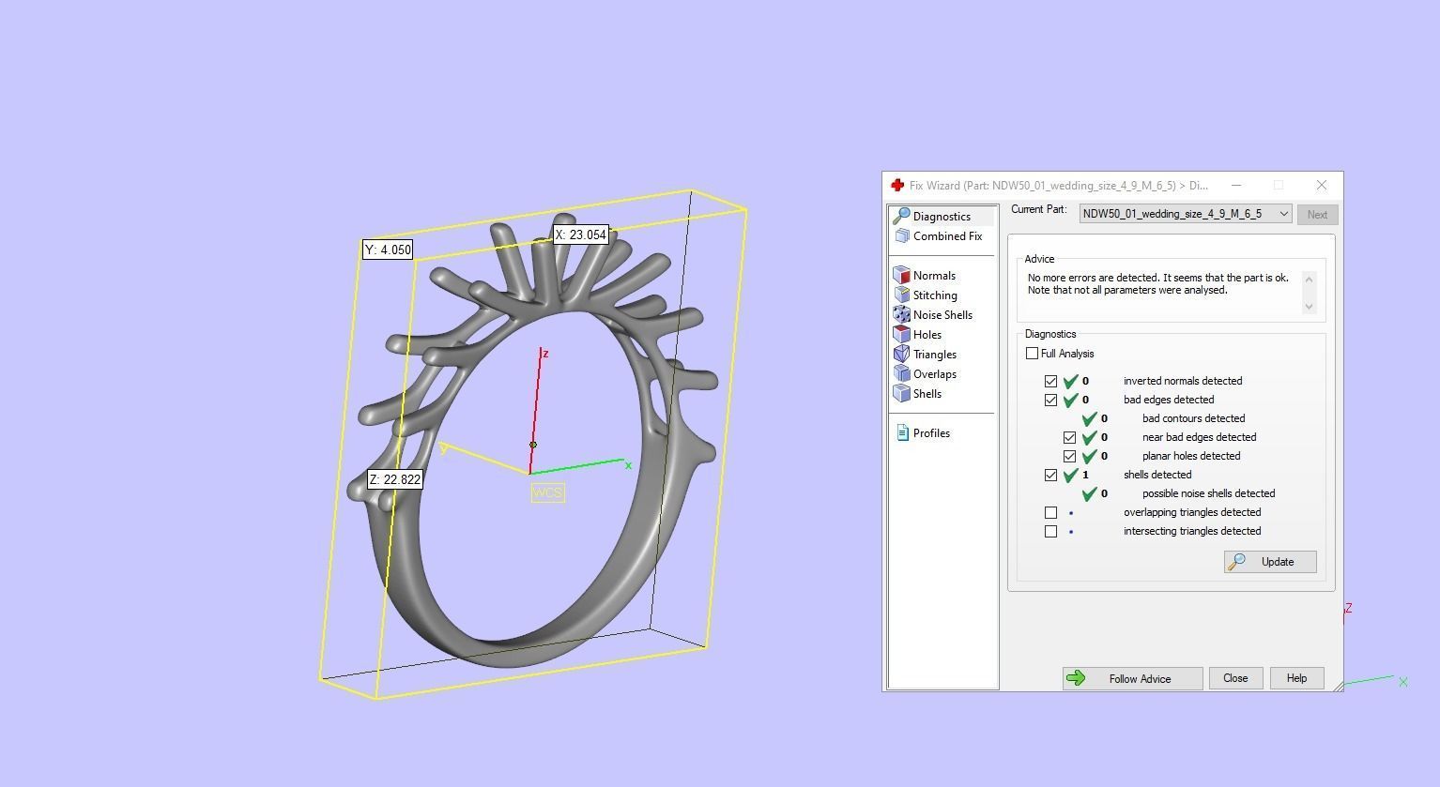Click the Update diagnostics button
The width and height of the screenshot is (1440, 787).
point(1270,562)
